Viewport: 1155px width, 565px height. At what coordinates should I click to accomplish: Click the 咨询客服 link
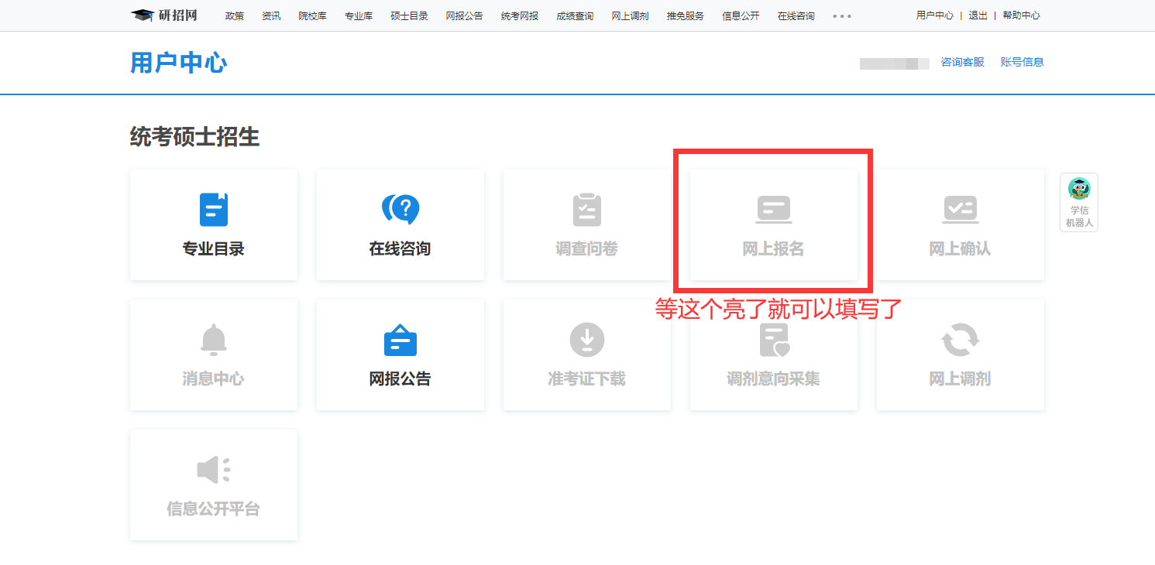[x=962, y=62]
